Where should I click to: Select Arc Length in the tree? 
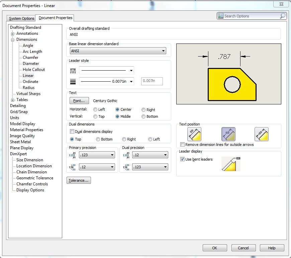(32, 52)
